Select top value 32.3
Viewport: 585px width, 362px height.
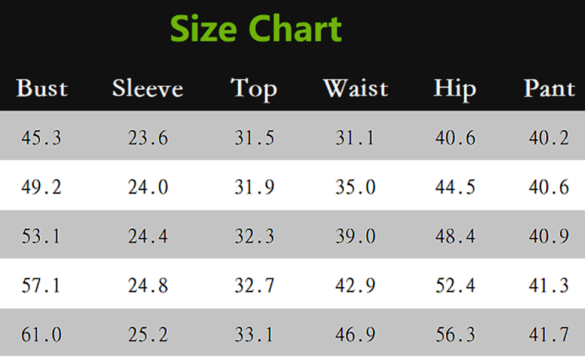pyautogui.click(x=254, y=237)
